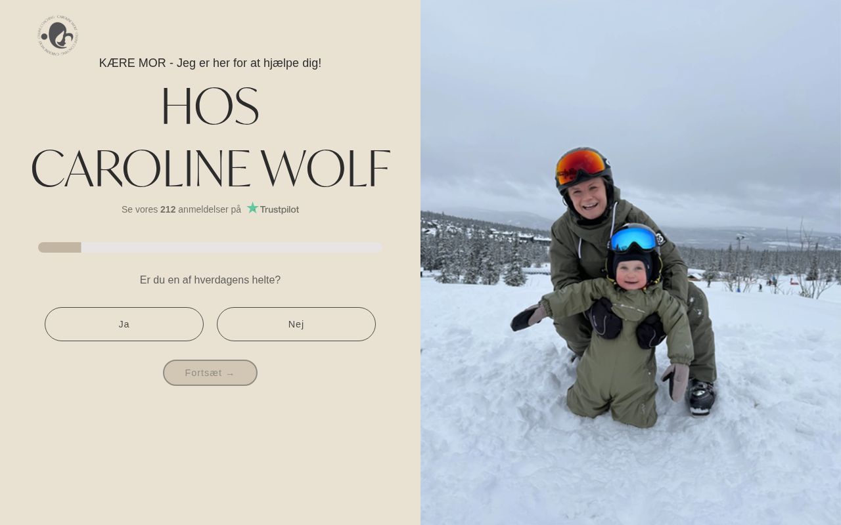Image resolution: width=841 pixels, height=525 pixels.
Task: Select the 'Nej' answer option
Action: [x=296, y=324]
